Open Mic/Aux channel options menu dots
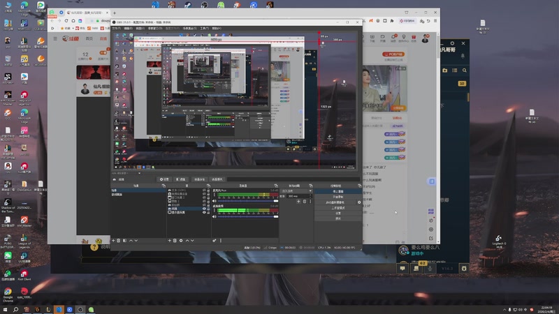 tap(215, 195)
